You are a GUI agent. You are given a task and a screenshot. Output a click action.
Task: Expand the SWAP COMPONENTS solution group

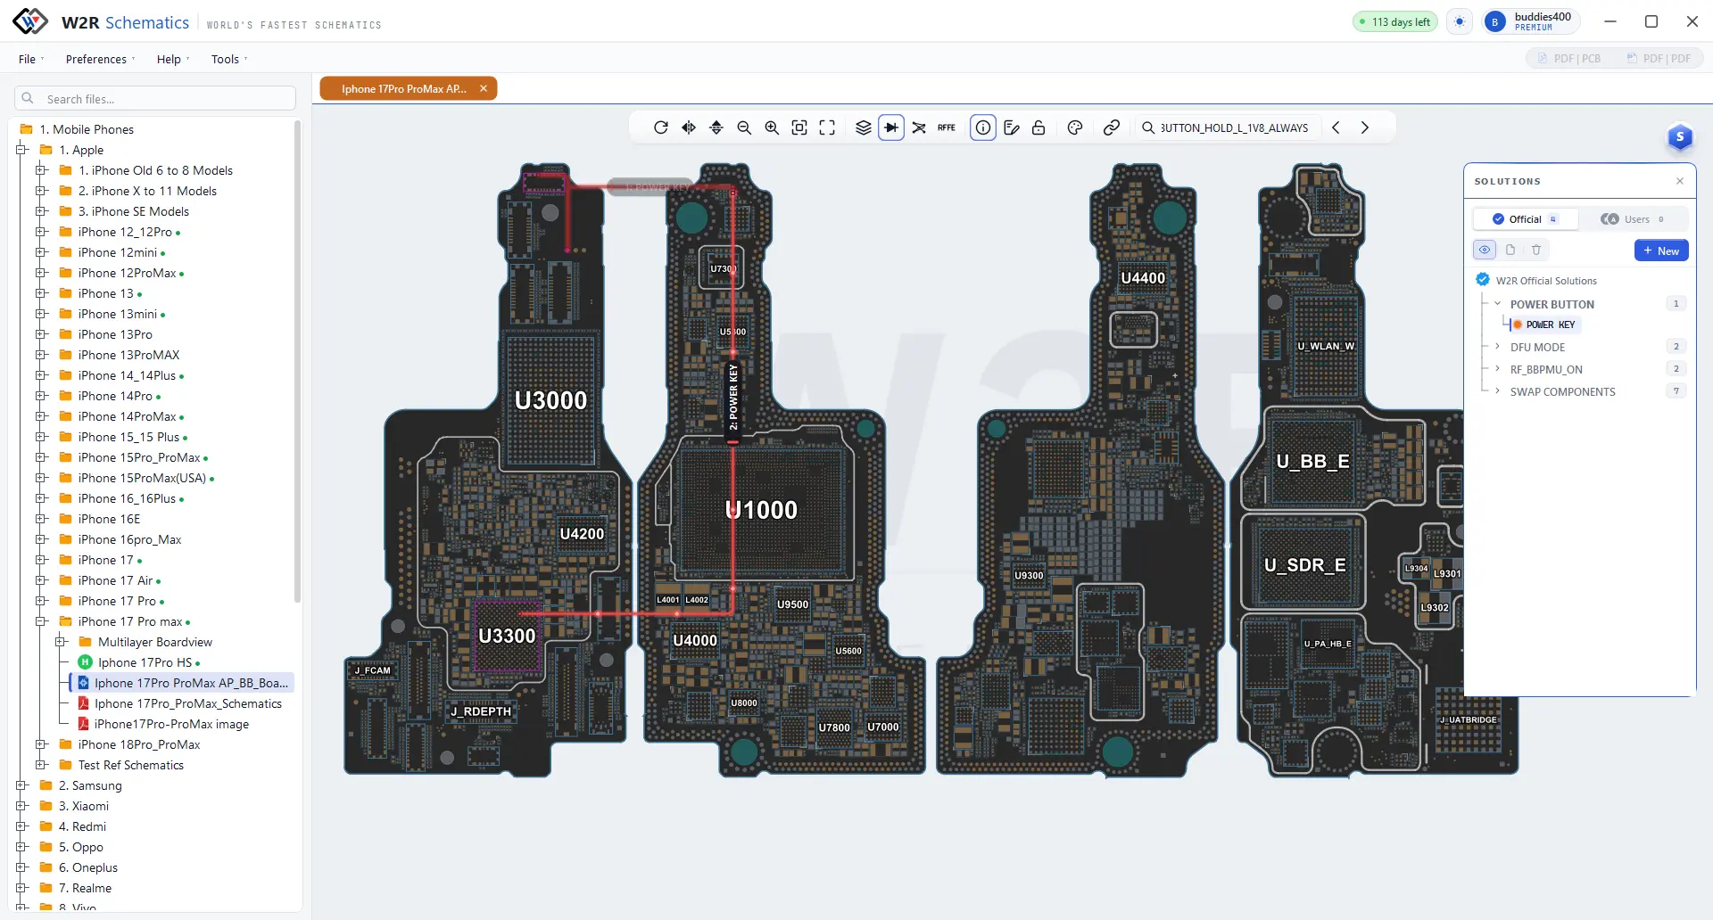1497,391
